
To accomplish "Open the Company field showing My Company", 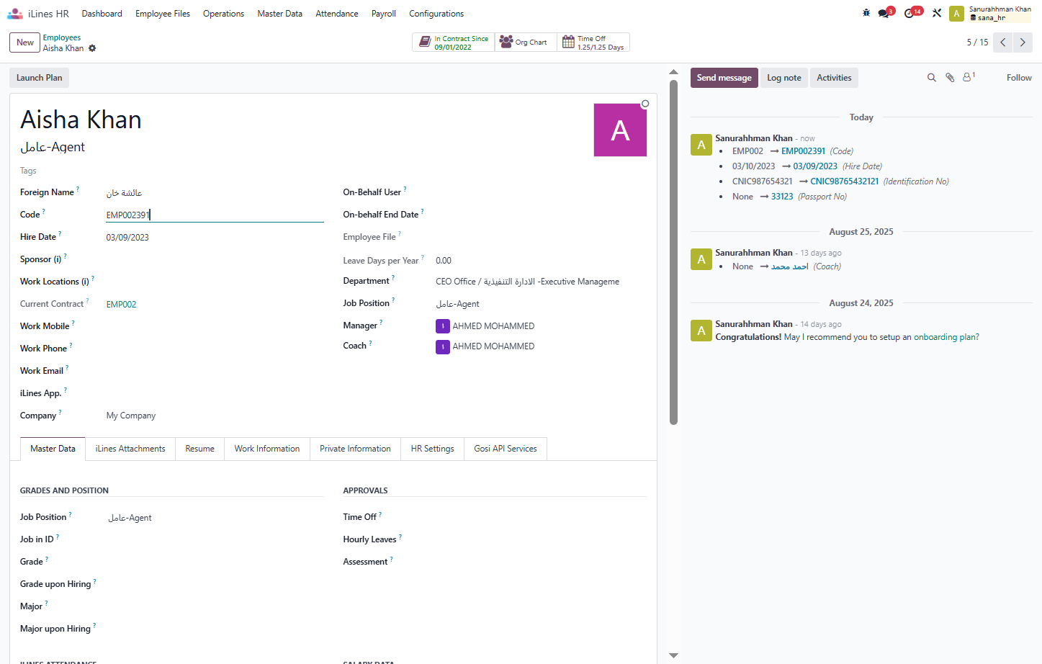I will 215,416.
